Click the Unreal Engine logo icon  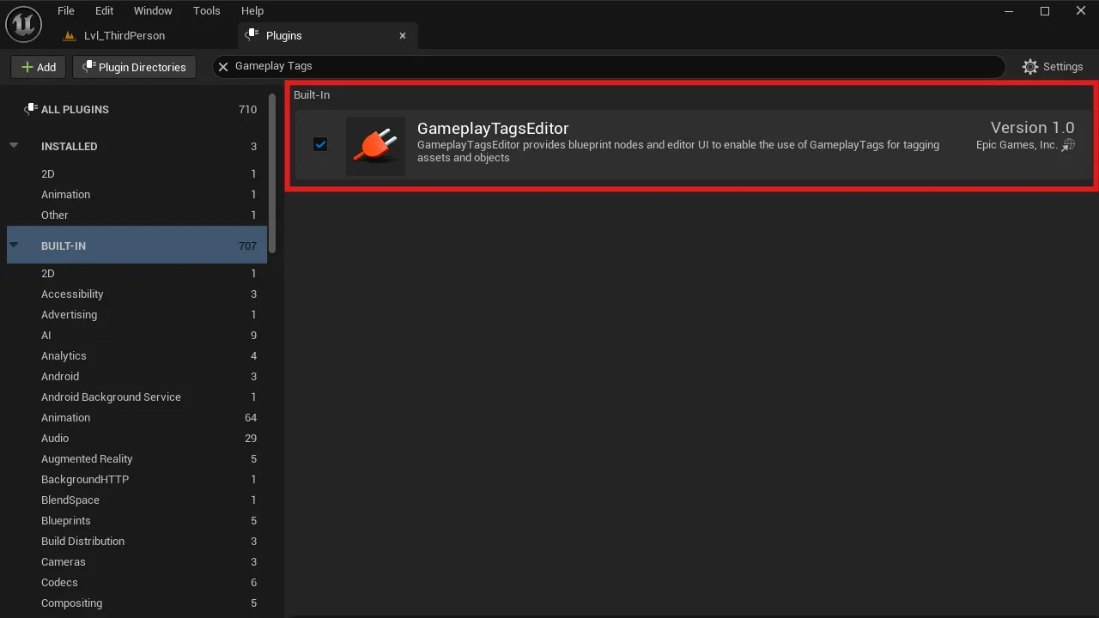(23, 23)
